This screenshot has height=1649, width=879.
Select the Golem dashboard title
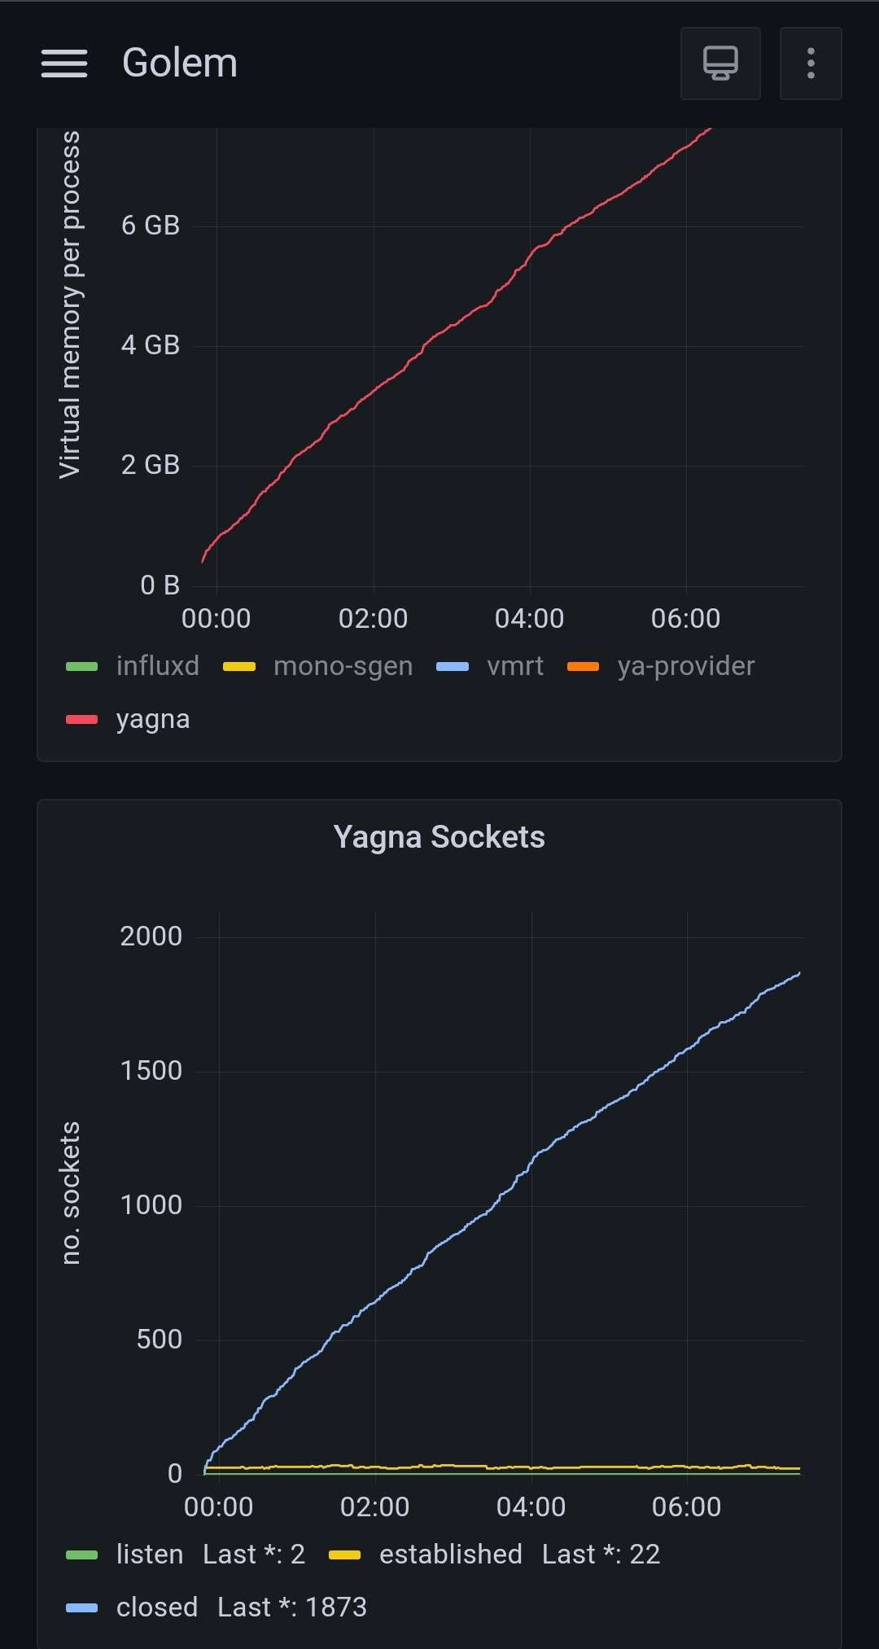(x=179, y=63)
